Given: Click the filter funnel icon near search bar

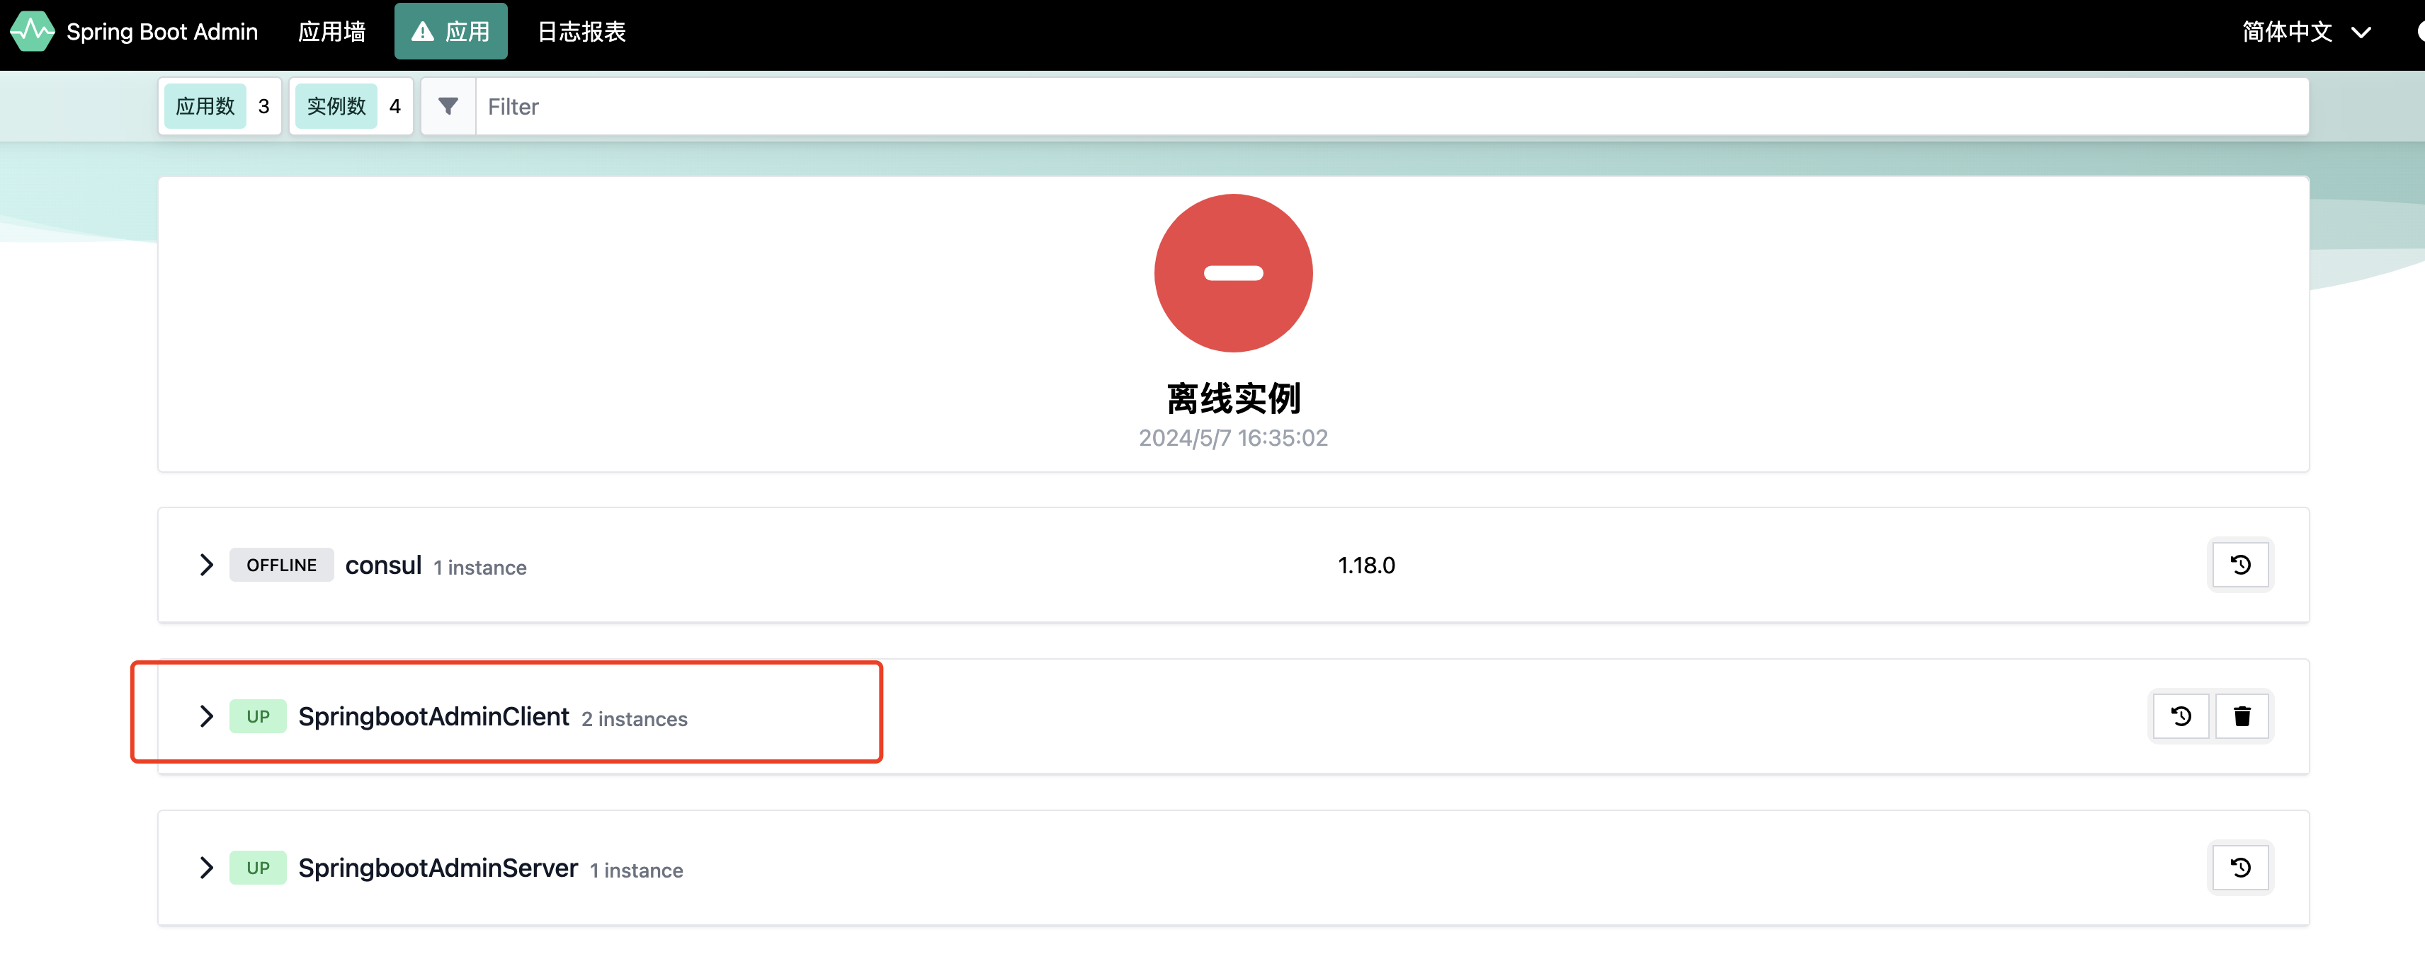Looking at the screenshot, I should 448,107.
